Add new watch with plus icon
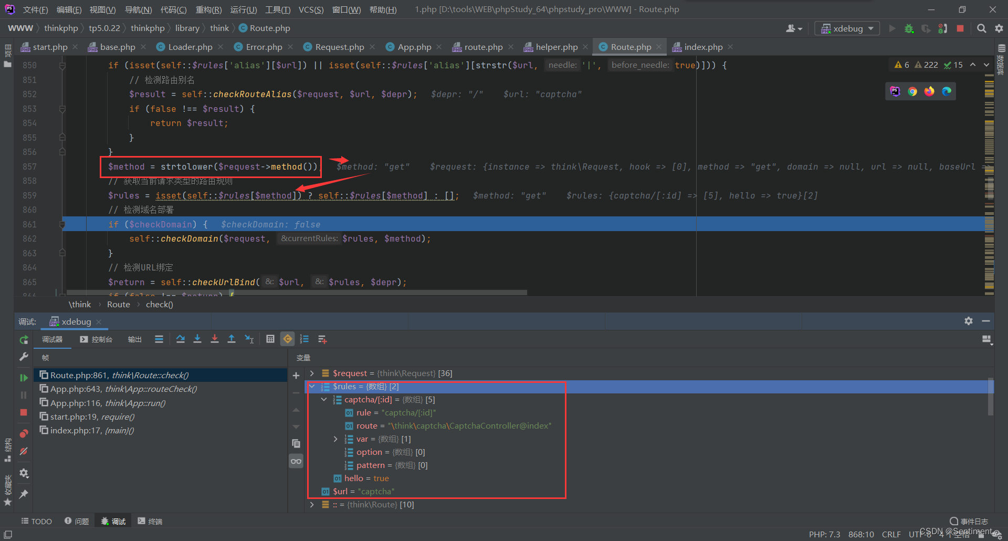The image size is (1008, 541). 296,376
